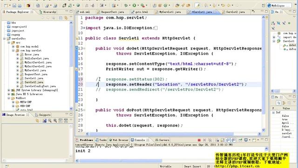The image size is (298, 168).
Task: Expand Java EE 5 Libraries node
Action: [9, 94]
